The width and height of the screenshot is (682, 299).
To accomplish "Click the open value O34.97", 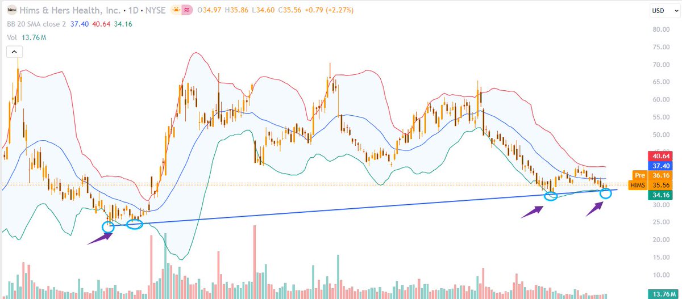I will click(x=209, y=10).
